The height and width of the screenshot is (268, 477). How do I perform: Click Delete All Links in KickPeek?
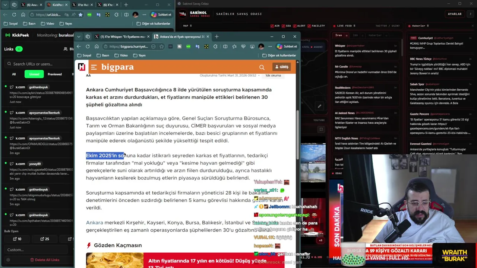pos(45,260)
